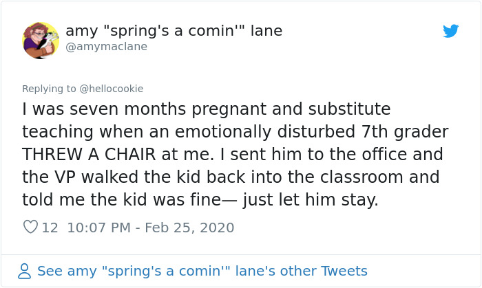Click the Twitter bird logo icon

point(451,31)
